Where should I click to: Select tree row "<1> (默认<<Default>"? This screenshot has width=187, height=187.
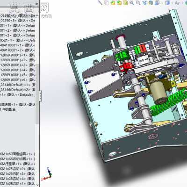[x=17, y=95]
